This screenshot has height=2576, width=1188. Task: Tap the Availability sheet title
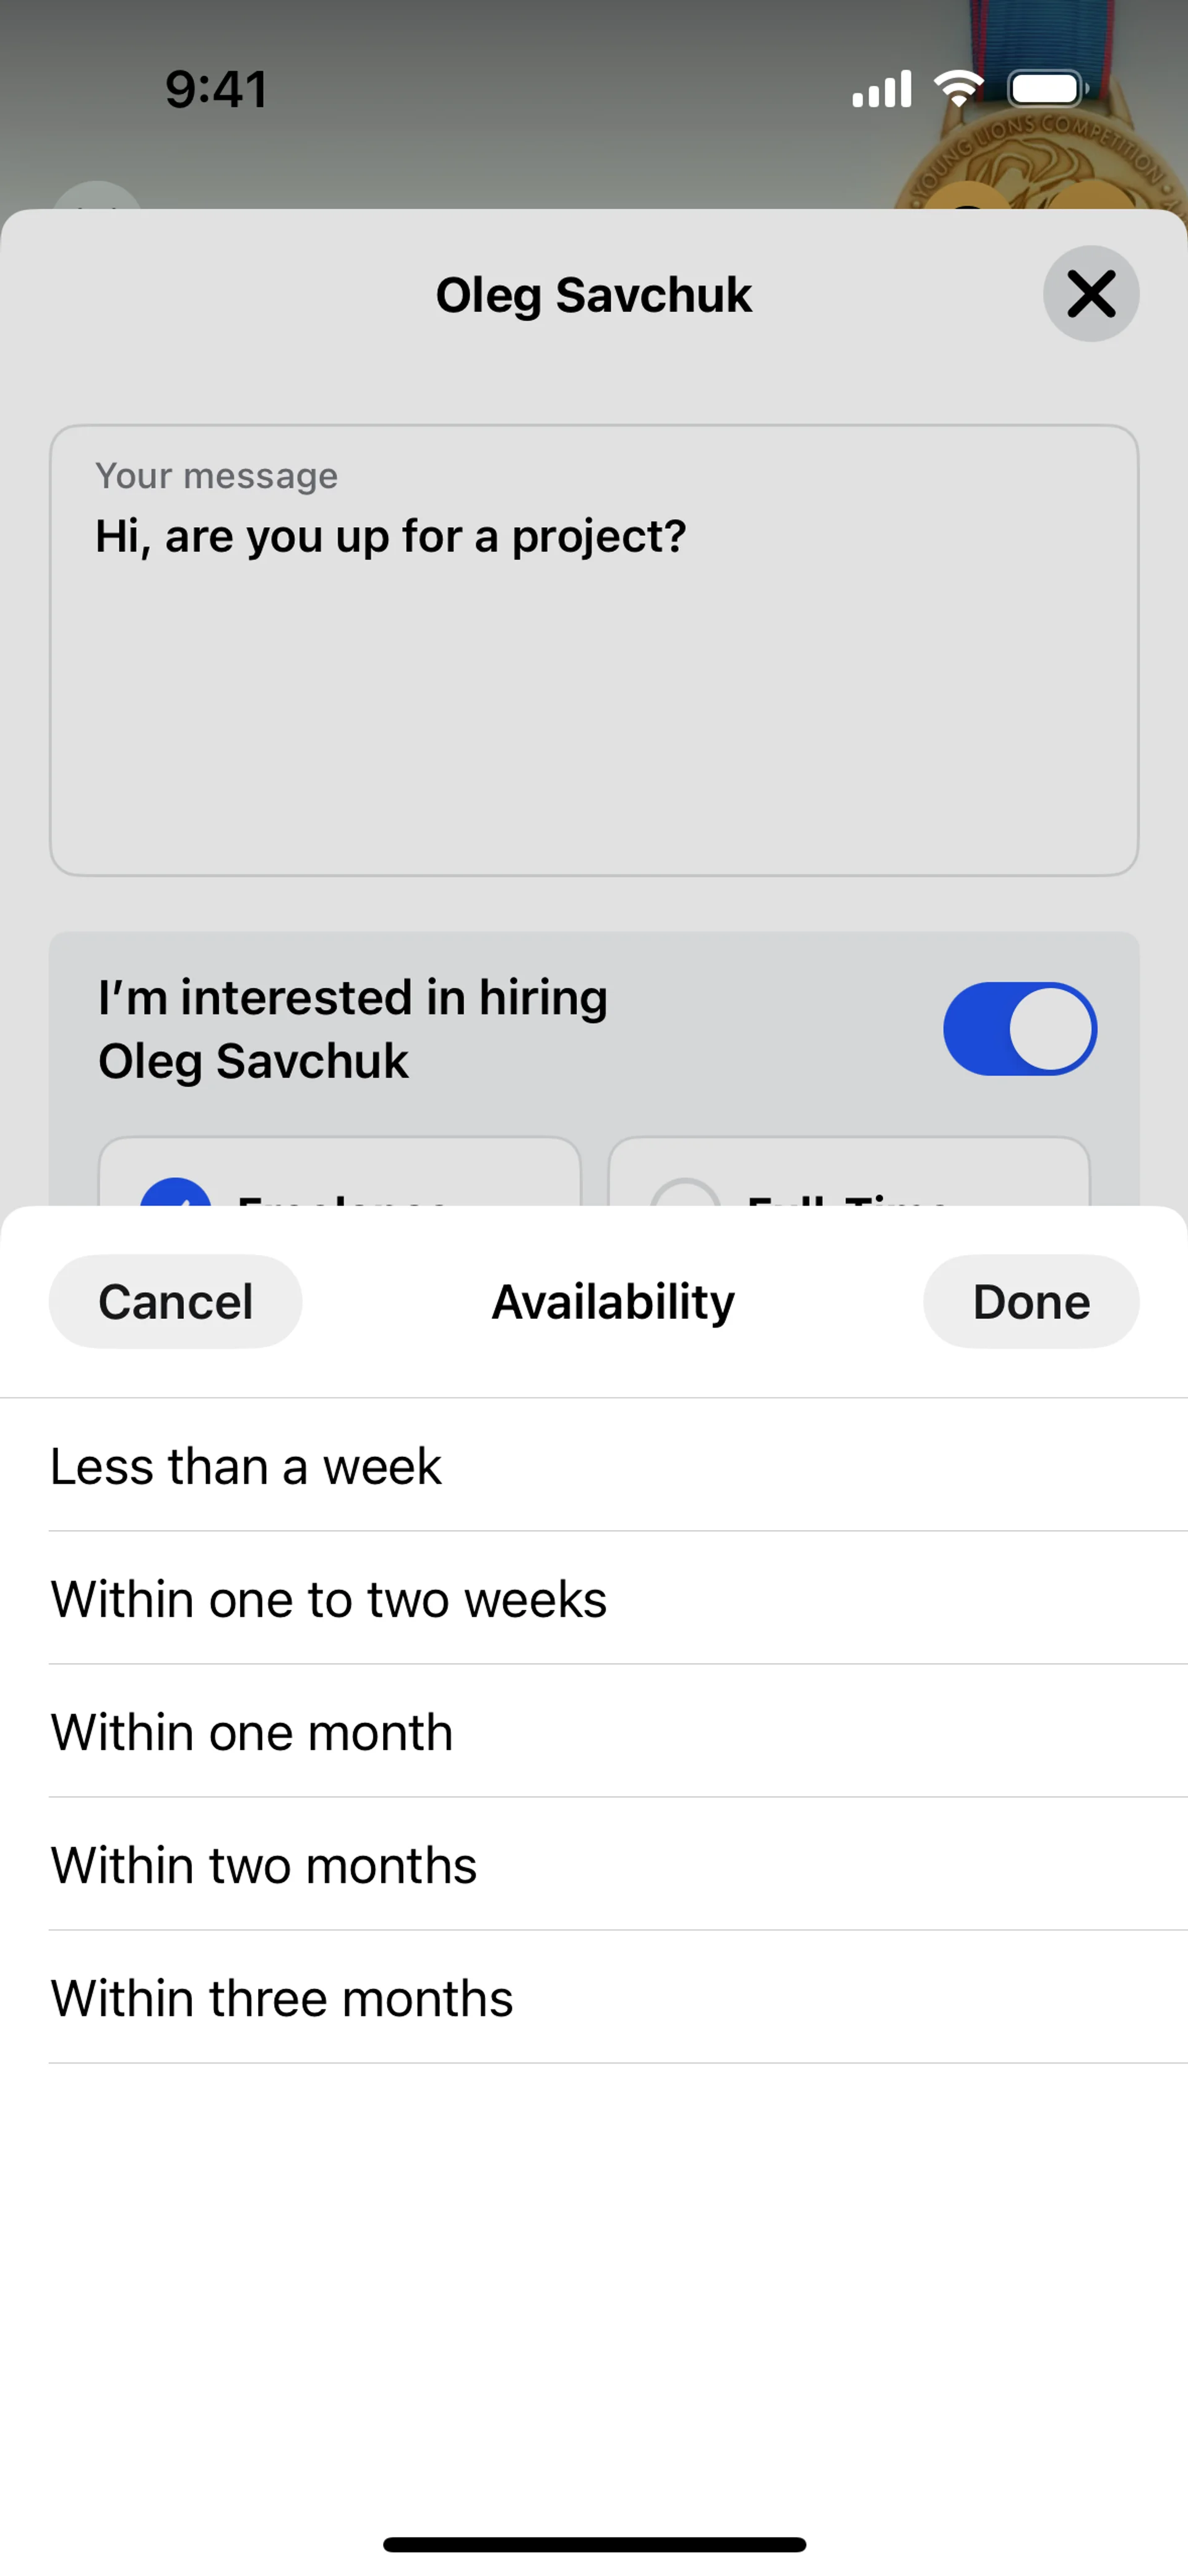click(x=613, y=1302)
